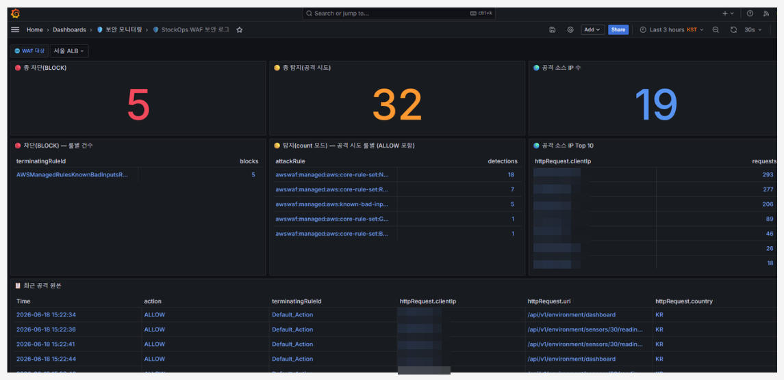Click attack rule ending known-bad-inp...
784x380 pixels.
(x=332, y=204)
